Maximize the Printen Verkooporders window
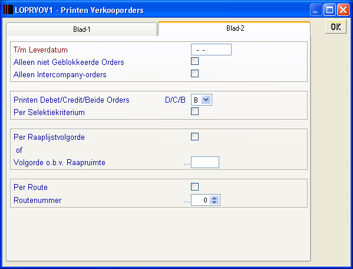 coord(329,10)
